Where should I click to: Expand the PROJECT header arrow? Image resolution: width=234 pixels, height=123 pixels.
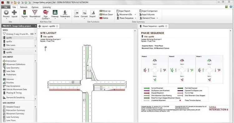(36, 26)
